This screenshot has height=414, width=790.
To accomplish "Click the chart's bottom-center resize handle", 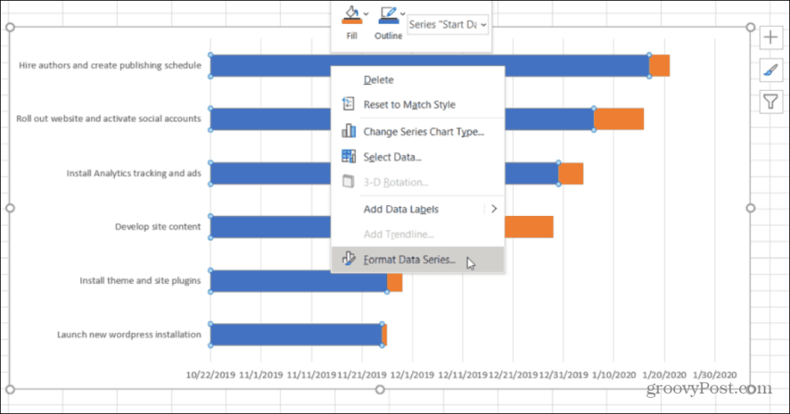I will tap(380, 389).
